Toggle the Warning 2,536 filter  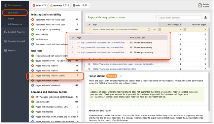coord(59,5)
